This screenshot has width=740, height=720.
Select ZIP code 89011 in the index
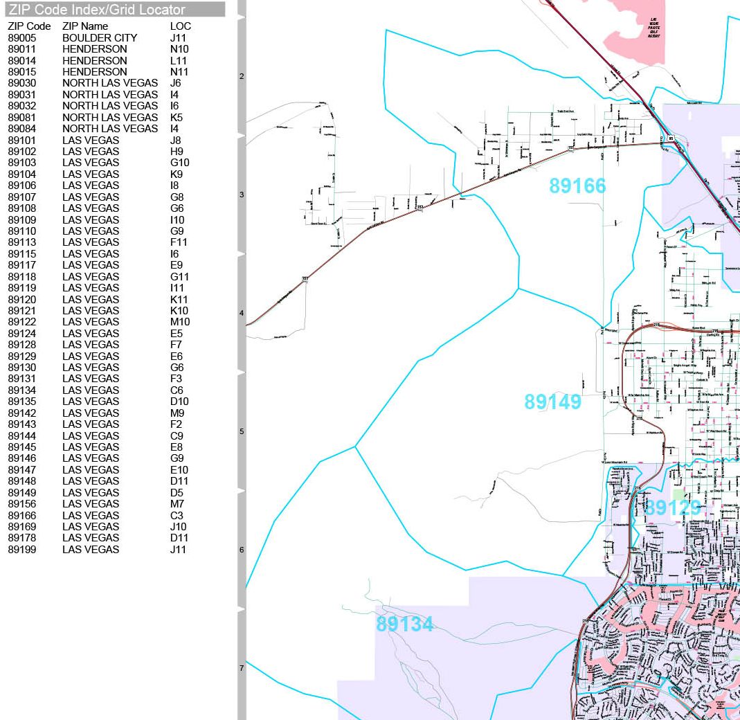[x=22, y=49]
